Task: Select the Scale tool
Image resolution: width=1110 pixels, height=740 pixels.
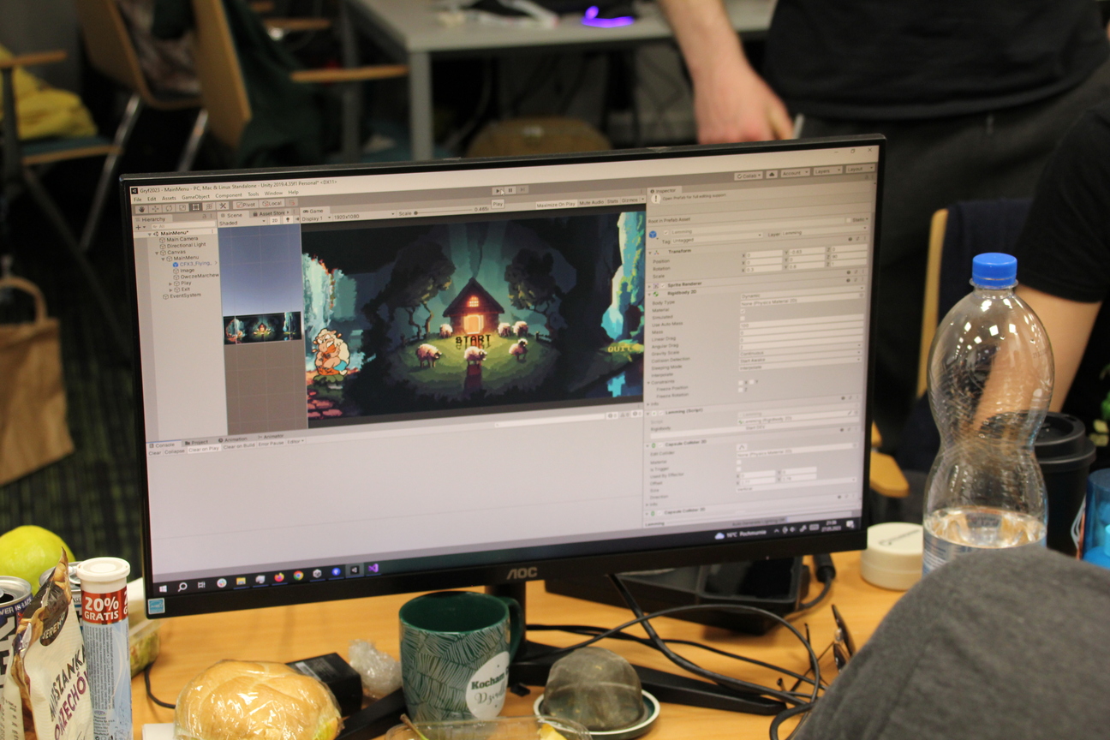Action: (182, 207)
